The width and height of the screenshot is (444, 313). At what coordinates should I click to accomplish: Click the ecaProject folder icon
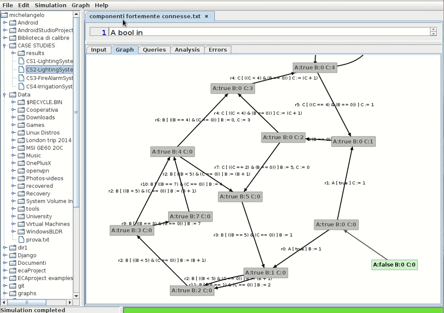pos(13,270)
